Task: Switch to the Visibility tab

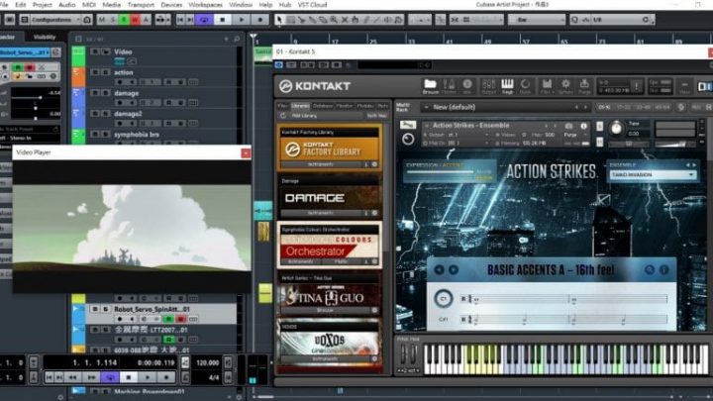Action: [x=45, y=37]
